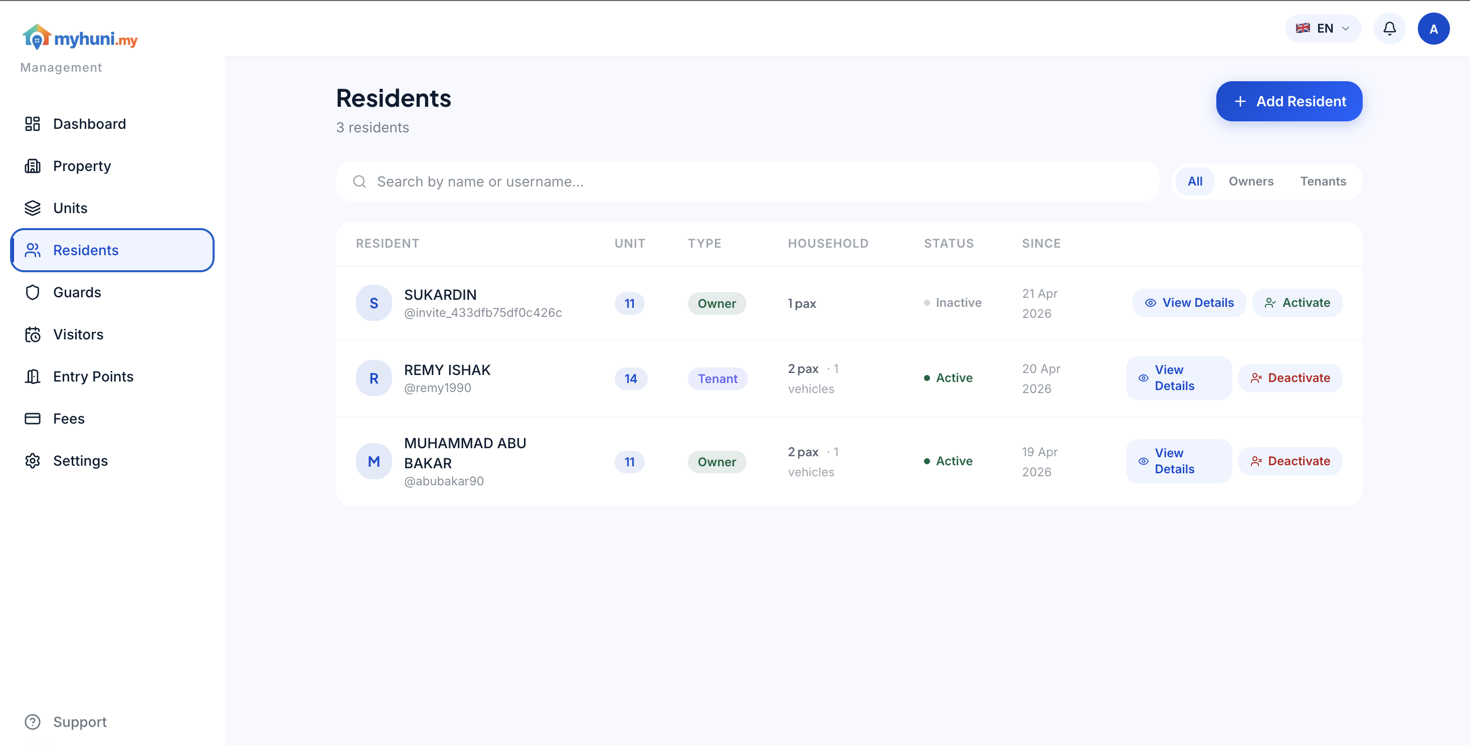Activate SUKARDIN's resident account
This screenshot has width=1470, height=745.
tap(1297, 302)
